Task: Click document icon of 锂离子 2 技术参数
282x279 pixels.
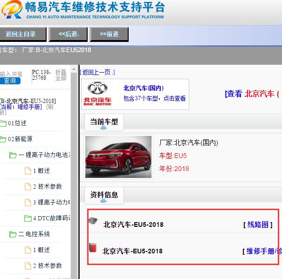Action: pyautogui.click(x=28, y=187)
